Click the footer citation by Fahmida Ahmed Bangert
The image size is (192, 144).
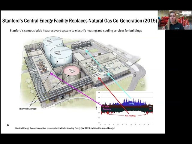click(x=65, y=128)
